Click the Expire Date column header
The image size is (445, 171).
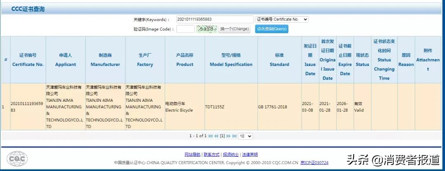tap(345, 60)
